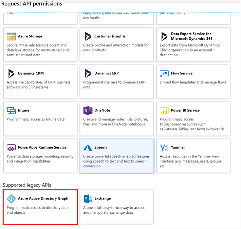The width and height of the screenshot is (241, 229).
Task: Click the Flow Service icon
Action: pos(164,74)
